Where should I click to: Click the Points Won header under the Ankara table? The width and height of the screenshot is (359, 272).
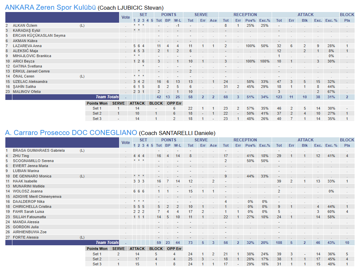(97, 103)
